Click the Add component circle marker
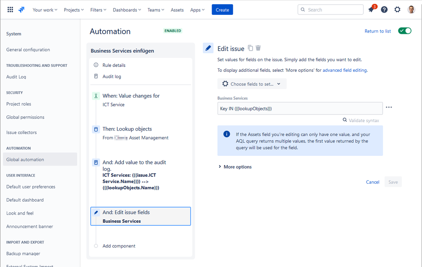Screen dimensions: 422x267 coord(96,246)
